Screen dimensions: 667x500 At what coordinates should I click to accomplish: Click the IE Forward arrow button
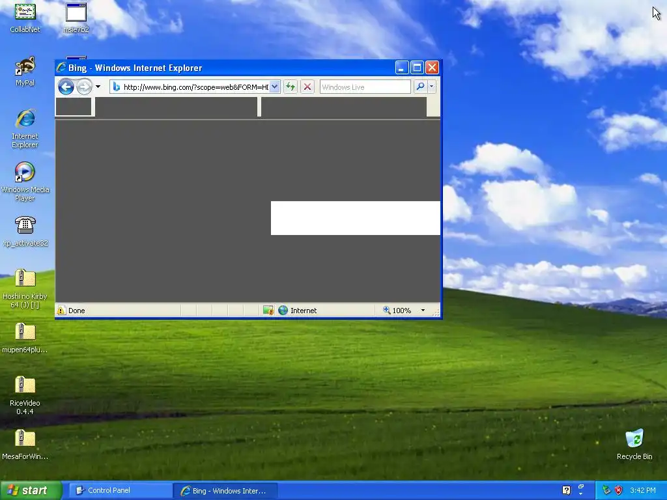[x=84, y=87]
